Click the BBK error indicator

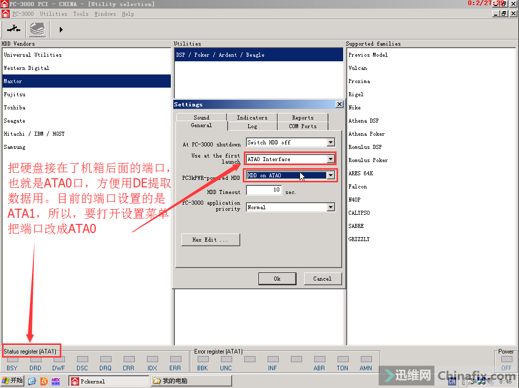203,359
